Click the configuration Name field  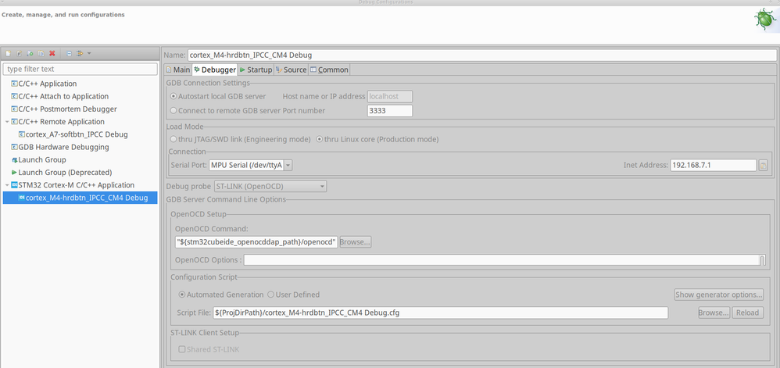(482, 55)
